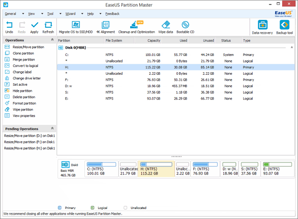Open the Wizard menu dropdown arrow
Image resolution: width=298 pixels, height=219 pixels.
pos(82,14)
